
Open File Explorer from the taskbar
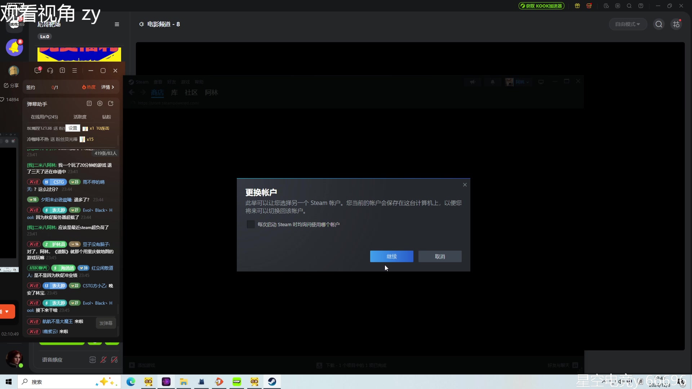[x=184, y=382]
